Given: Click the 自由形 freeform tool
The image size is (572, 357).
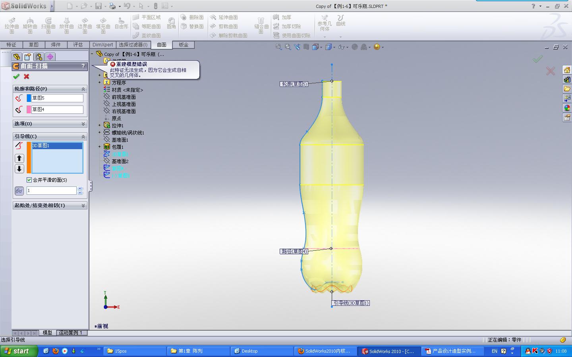Looking at the screenshot, I should pos(122,23).
